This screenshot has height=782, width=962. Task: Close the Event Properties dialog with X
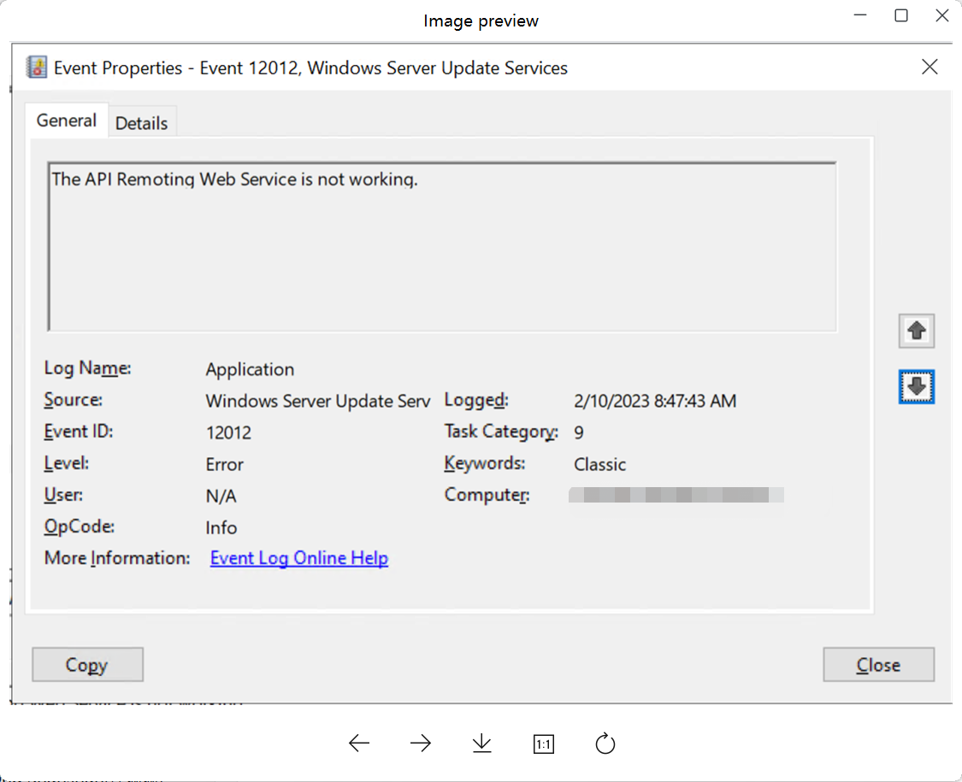click(930, 67)
